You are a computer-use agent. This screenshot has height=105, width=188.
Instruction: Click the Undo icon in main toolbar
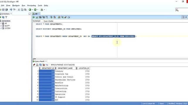[x=11, y=10]
